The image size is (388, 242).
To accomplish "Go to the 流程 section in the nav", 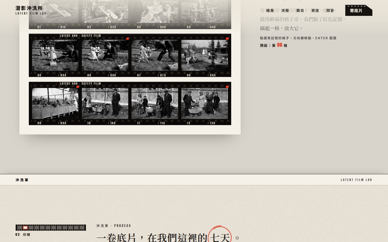I will coord(285,10).
